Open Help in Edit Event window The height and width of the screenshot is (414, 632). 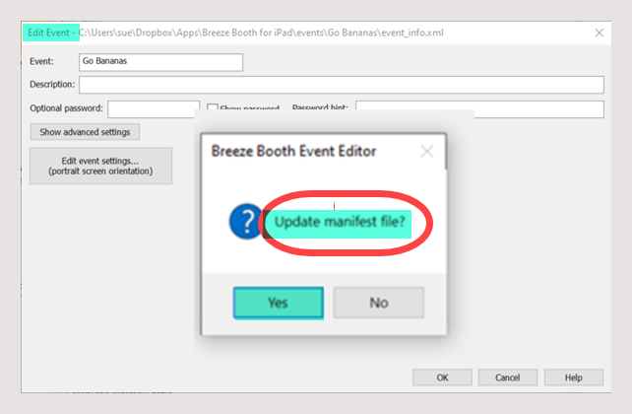tap(574, 378)
